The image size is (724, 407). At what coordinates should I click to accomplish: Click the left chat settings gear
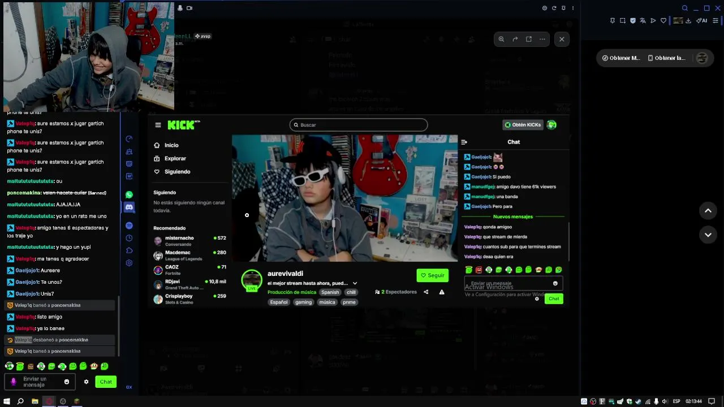86,382
